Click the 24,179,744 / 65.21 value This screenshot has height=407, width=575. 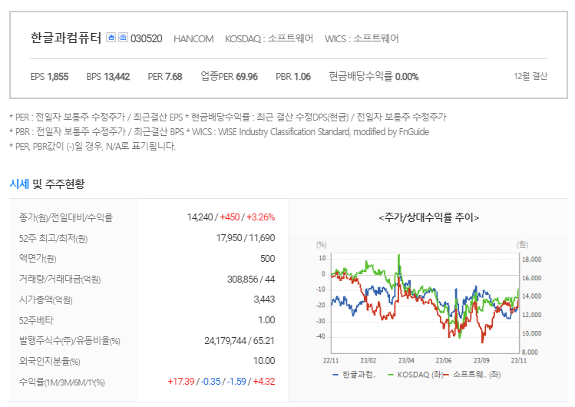[x=240, y=341]
